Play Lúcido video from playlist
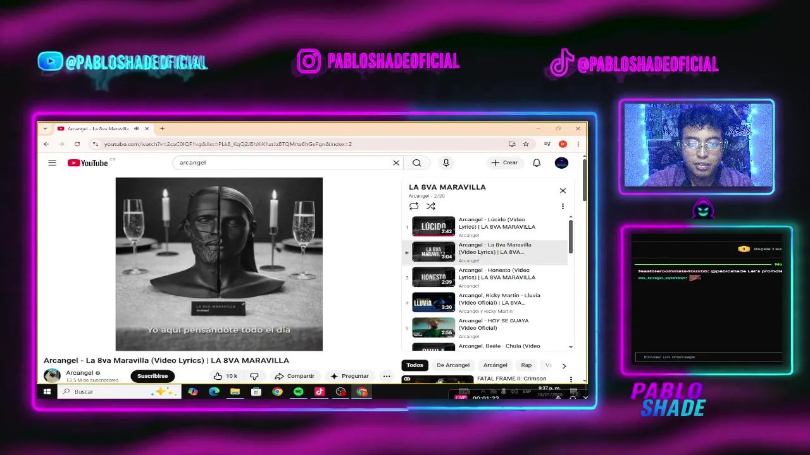This screenshot has width=810, height=455. 433,226
